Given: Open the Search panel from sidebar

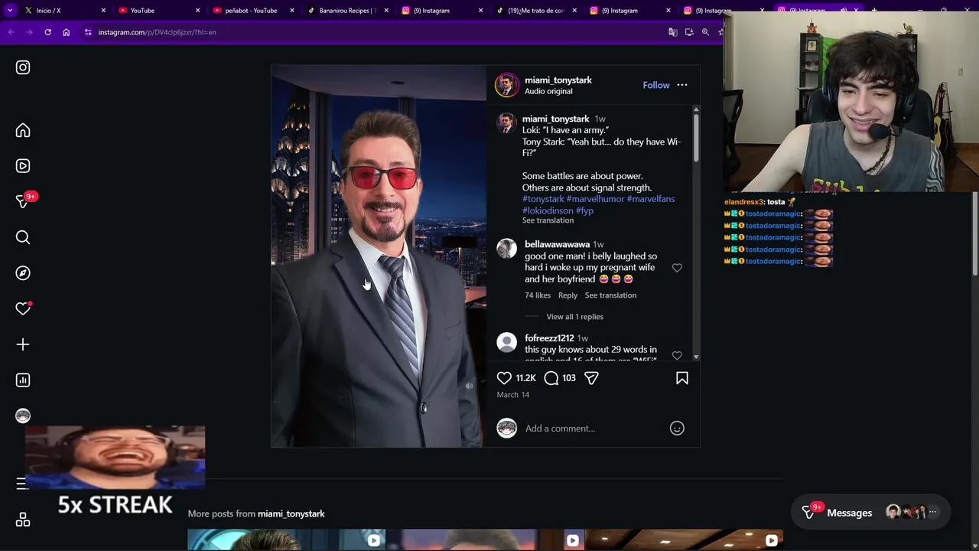Looking at the screenshot, I should click(23, 237).
